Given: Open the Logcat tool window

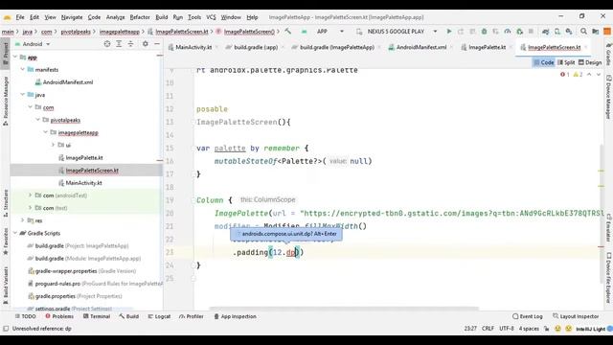Looking at the screenshot, I should [x=159, y=316].
